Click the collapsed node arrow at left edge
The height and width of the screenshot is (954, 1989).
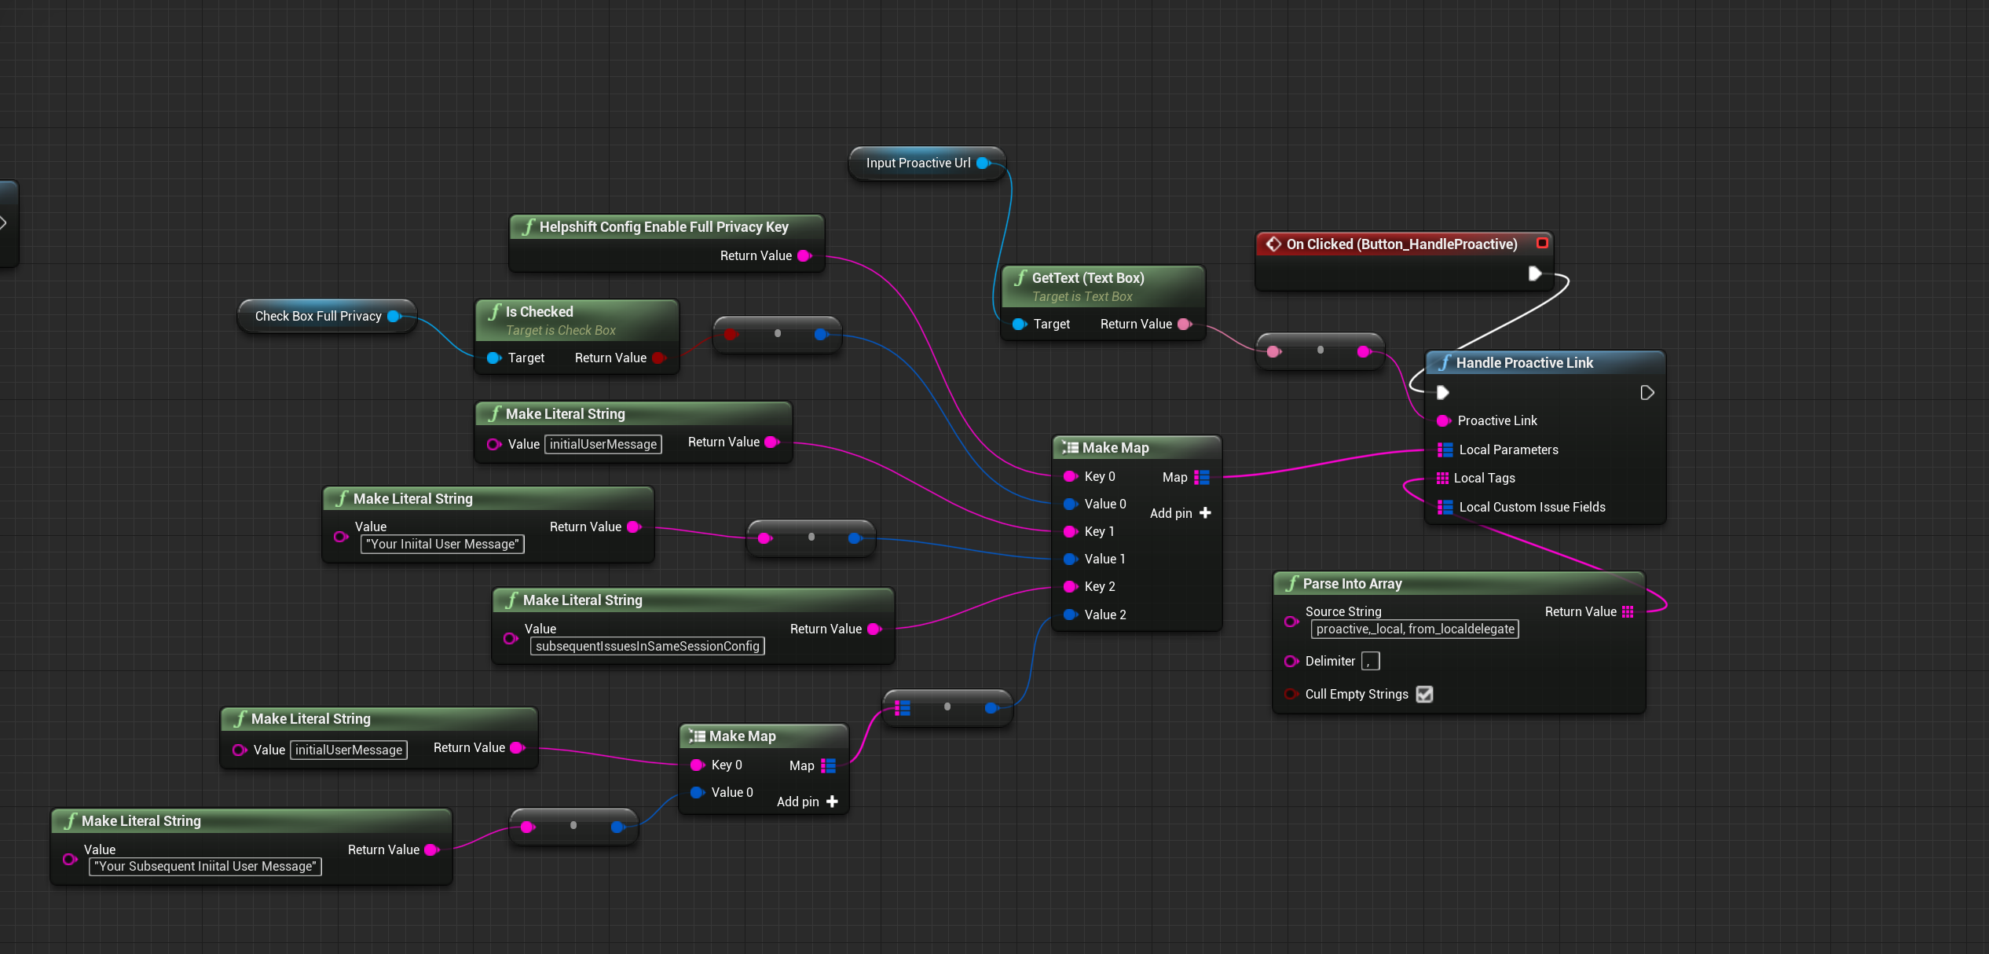point(4,223)
